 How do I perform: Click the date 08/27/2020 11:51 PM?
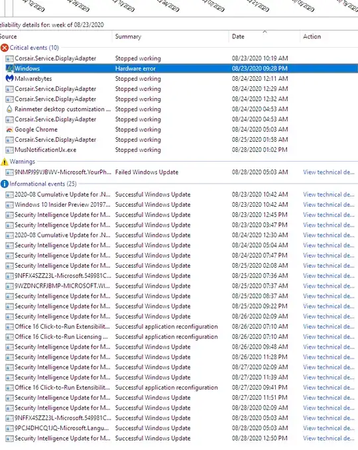(259, 398)
